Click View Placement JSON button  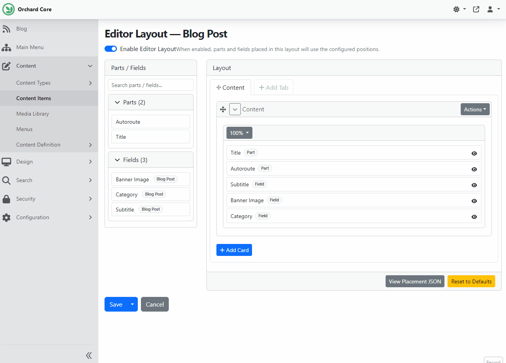(415, 281)
